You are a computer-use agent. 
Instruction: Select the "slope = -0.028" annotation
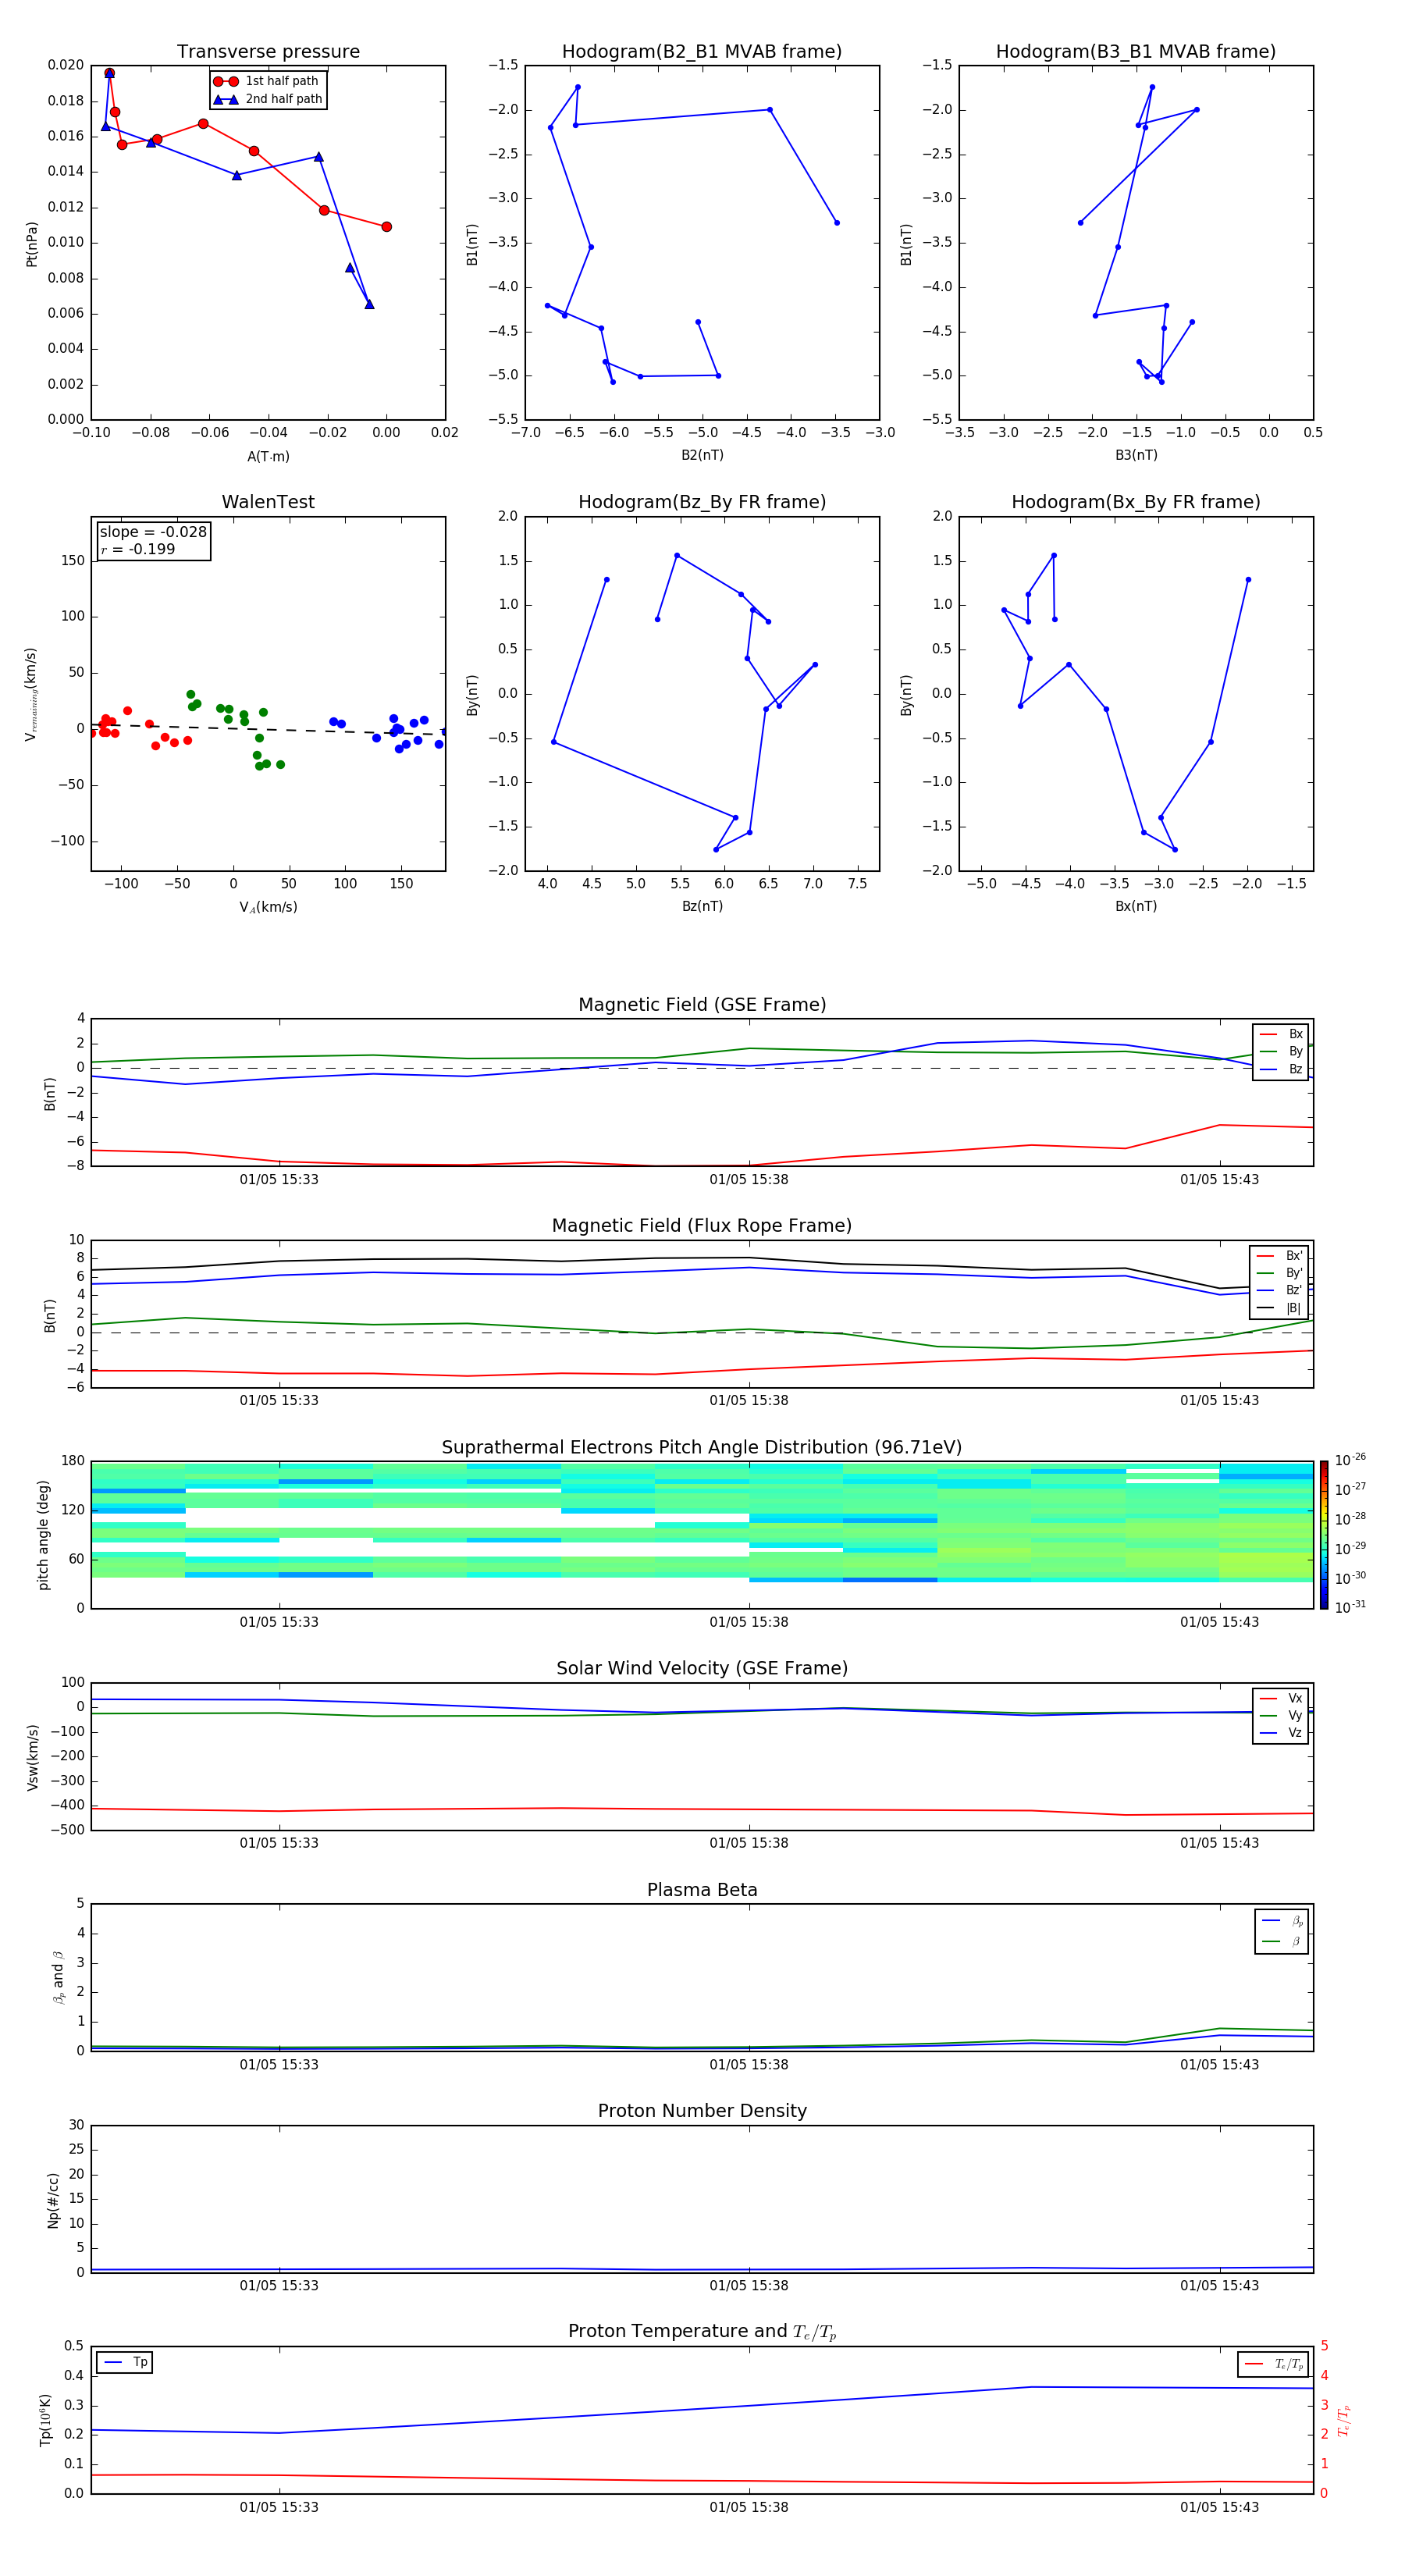[153, 532]
